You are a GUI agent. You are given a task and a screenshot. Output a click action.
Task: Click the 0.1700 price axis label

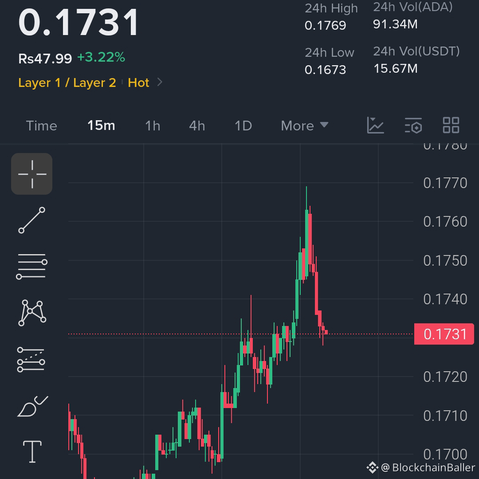coord(445,454)
